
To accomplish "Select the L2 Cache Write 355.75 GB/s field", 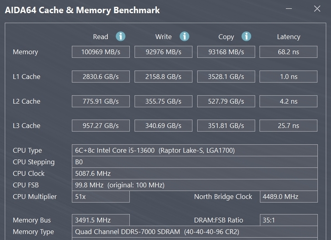I will 163,101.
